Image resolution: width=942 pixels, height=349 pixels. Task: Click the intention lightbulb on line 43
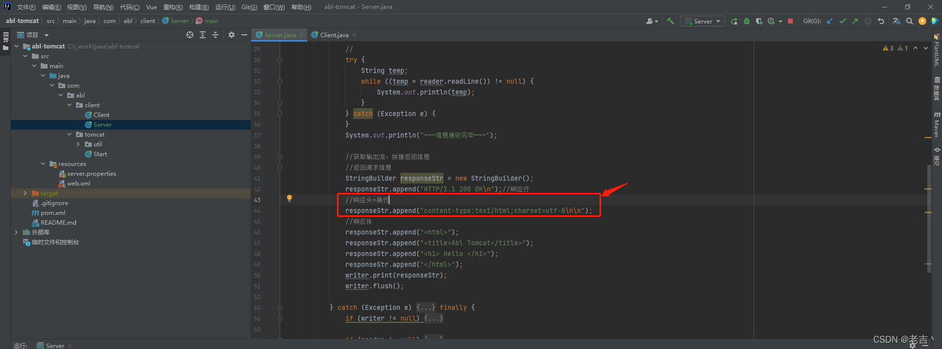289,198
